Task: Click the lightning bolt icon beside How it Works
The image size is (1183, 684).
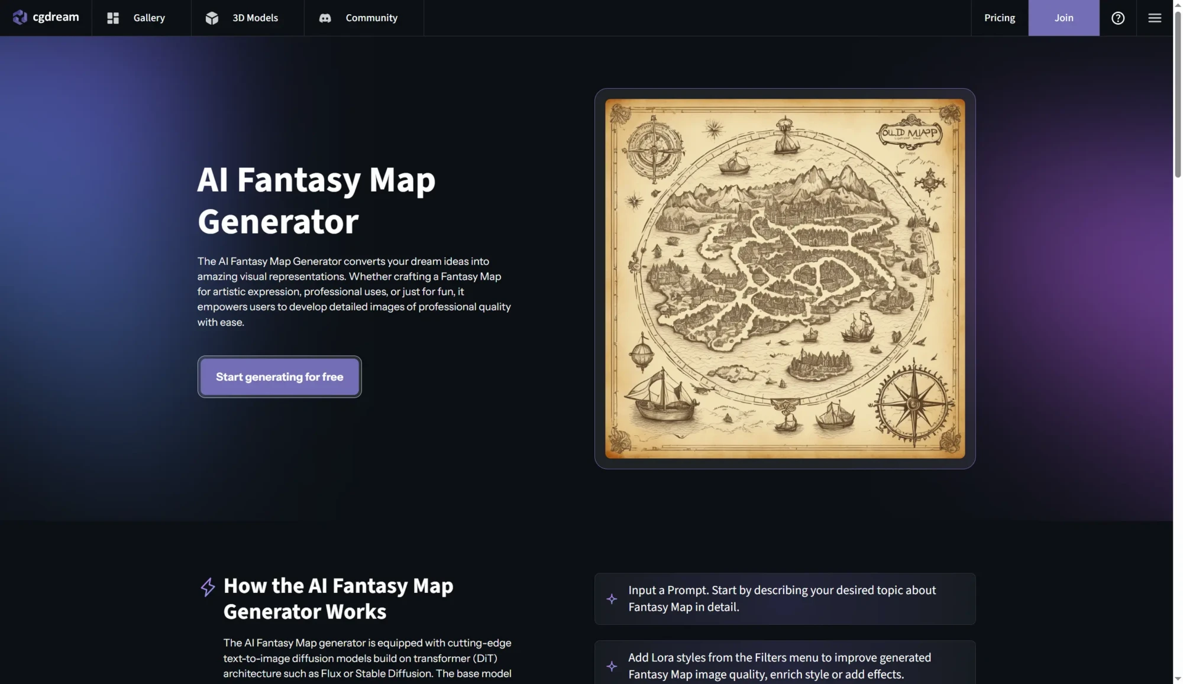Action: click(x=208, y=587)
